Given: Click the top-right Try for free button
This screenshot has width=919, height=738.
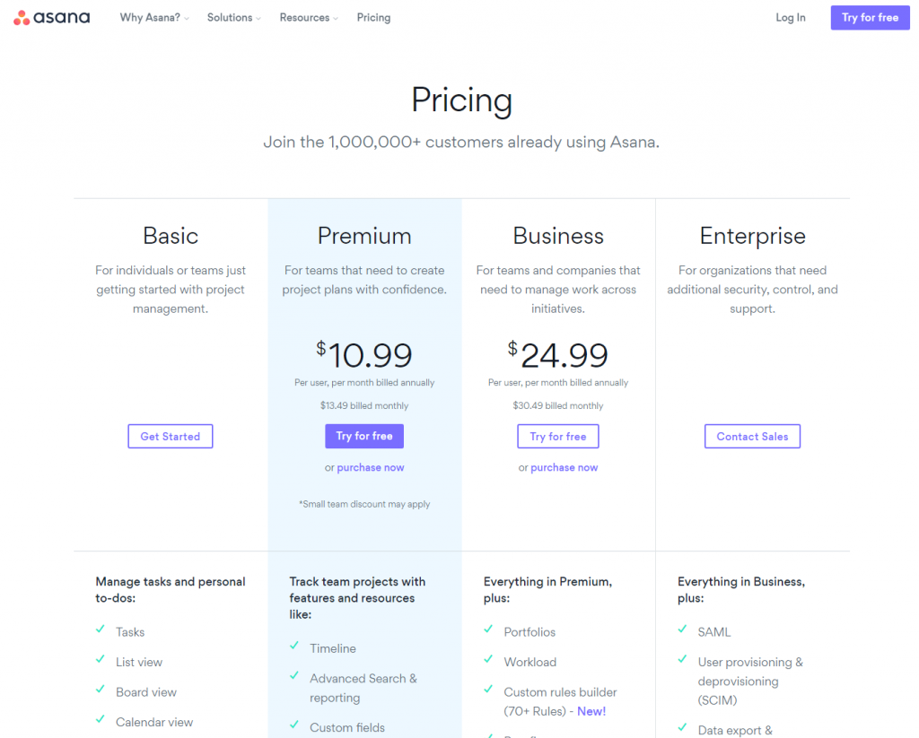Looking at the screenshot, I should (x=870, y=18).
